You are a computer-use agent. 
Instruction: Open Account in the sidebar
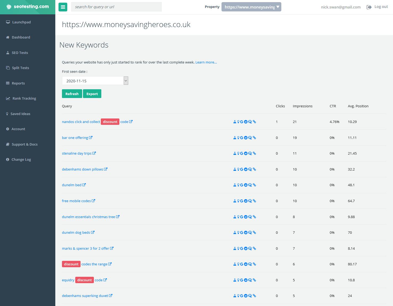point(16,129)
